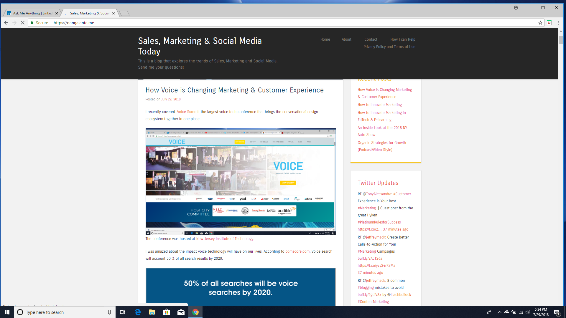Click the vertical scrollbar thumb
The image size is (566, 318).
click(561, 40)
